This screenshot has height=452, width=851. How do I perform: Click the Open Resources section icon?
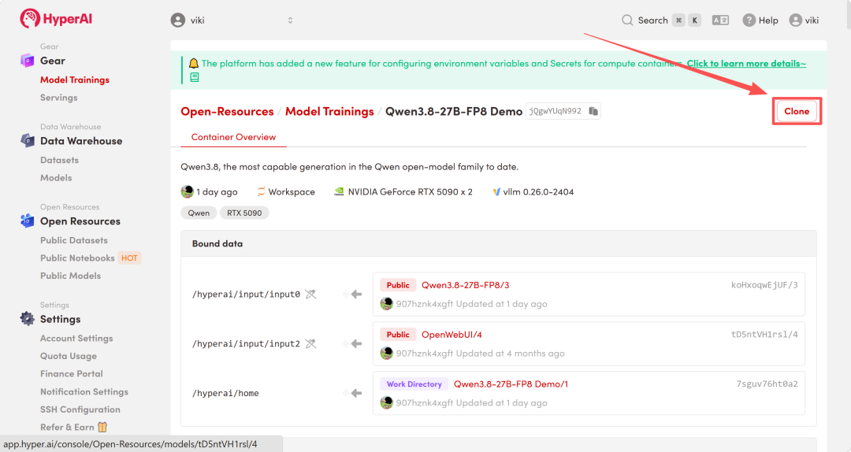(27, 220)
